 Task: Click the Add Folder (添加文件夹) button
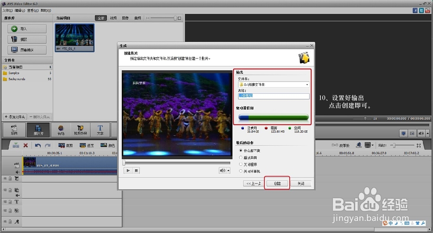click(15, 117)
